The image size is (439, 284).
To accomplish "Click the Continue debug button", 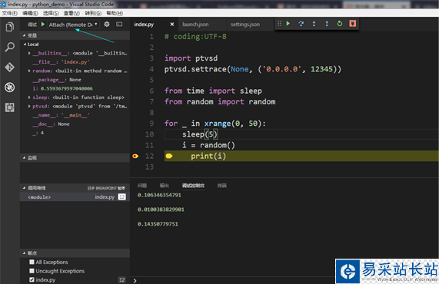I will point(288,24).
